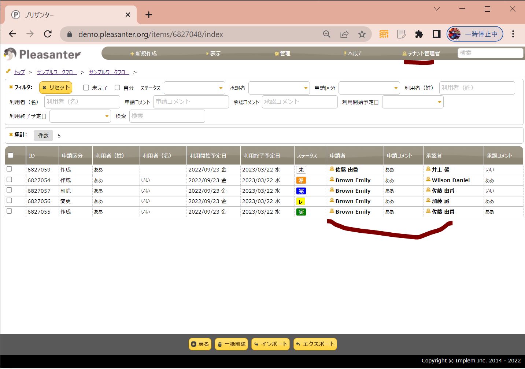The image size is (525, 369).
Task: Click the share page icon in address bar
Action: pyautogui.click(x=344, y=34)
